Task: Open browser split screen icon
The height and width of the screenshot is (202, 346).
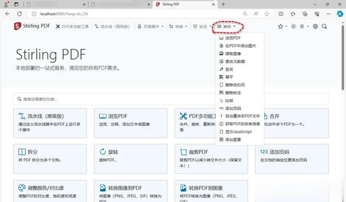Action: tap(281, 14)
